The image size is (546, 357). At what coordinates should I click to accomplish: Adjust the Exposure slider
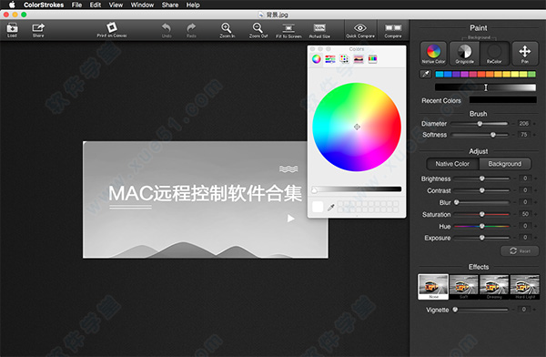coord(481,238)
